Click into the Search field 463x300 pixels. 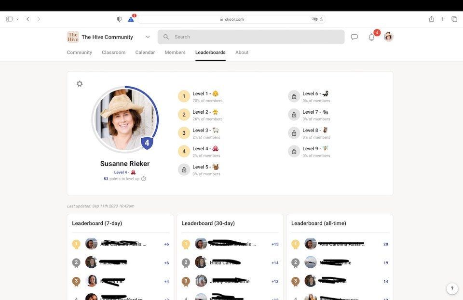point(251,37)
